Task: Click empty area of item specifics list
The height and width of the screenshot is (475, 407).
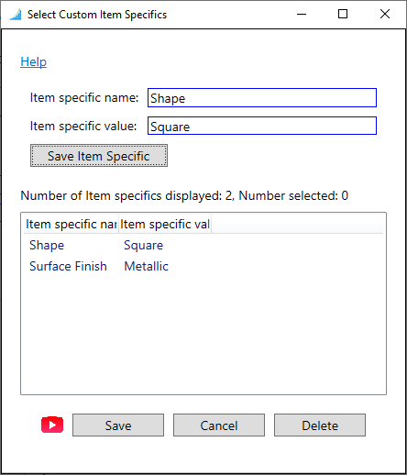Action: pos(203,335)
